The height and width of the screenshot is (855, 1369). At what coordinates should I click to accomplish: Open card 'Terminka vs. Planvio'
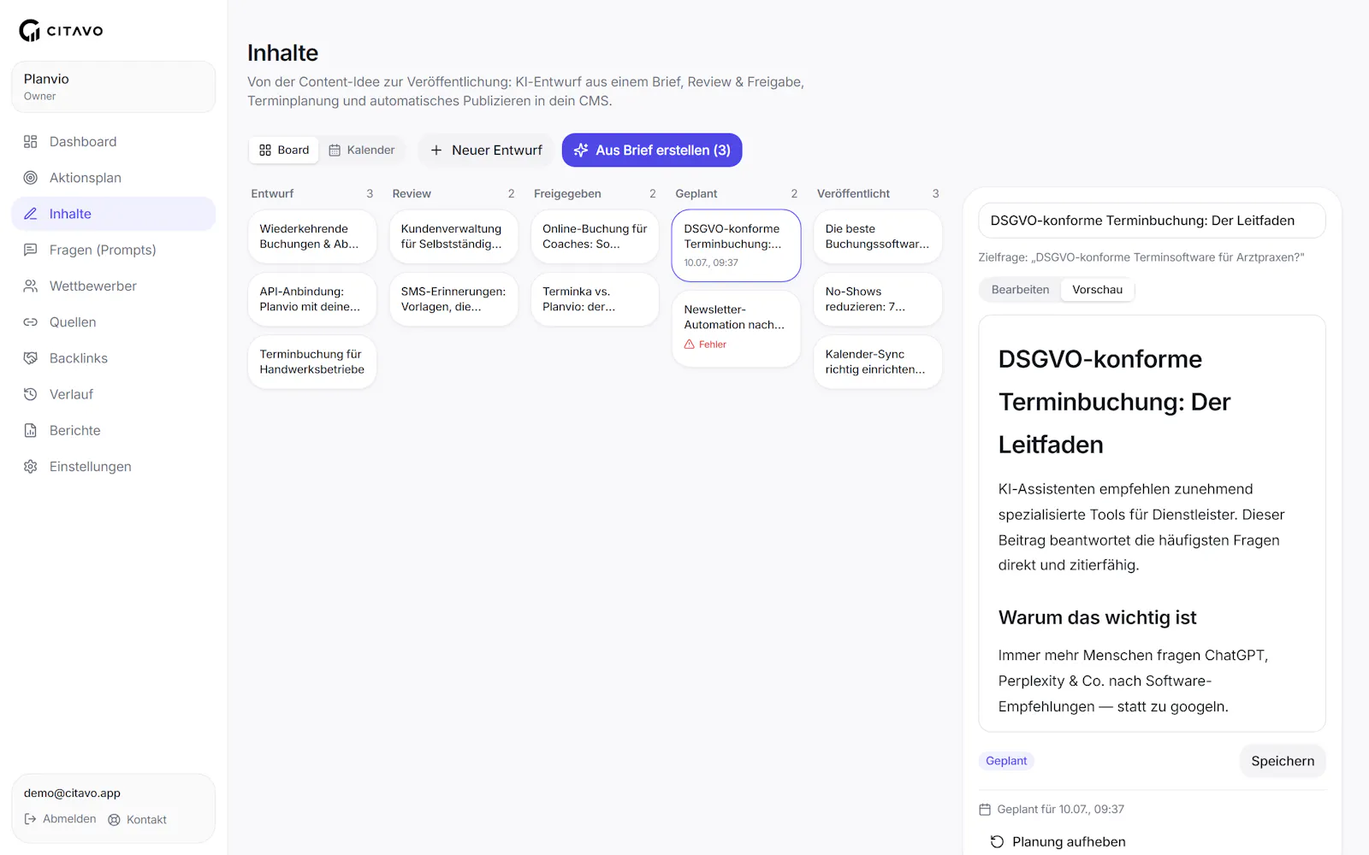[x=595, y=299]
